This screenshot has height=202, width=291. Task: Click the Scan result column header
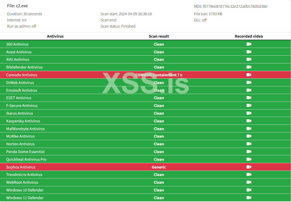click(159, 36)
